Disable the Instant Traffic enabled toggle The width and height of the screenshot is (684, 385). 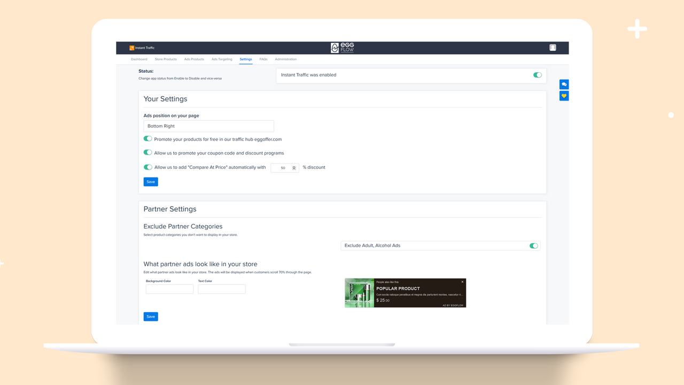[537, 75]
